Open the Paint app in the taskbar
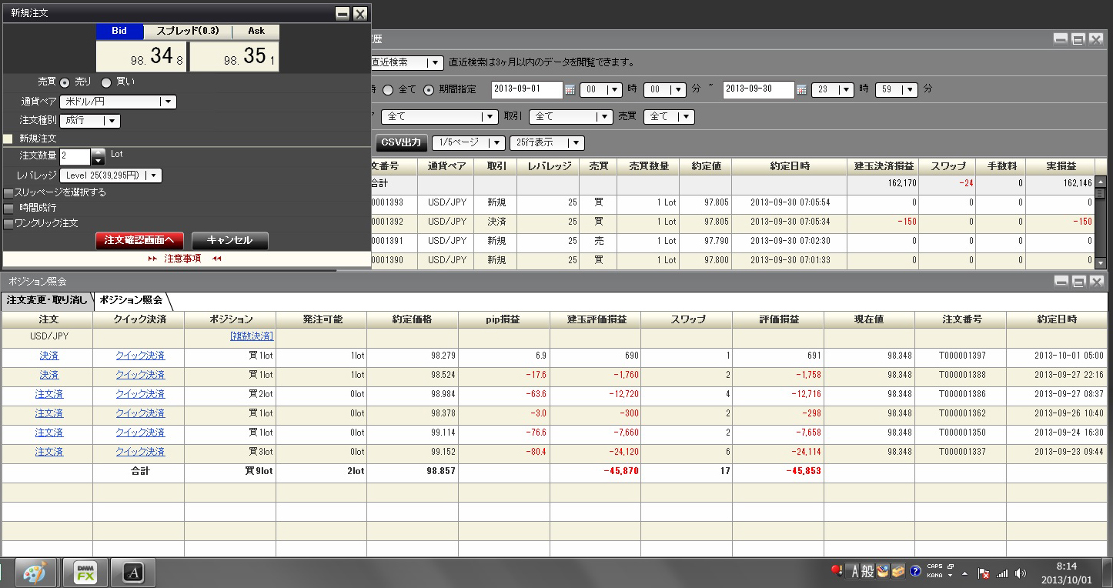This screenshot has width=1113, height=588. tap(35, 573)
